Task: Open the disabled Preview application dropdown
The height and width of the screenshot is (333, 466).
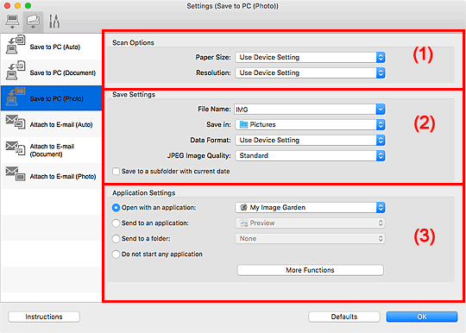Action: [310, 223]
